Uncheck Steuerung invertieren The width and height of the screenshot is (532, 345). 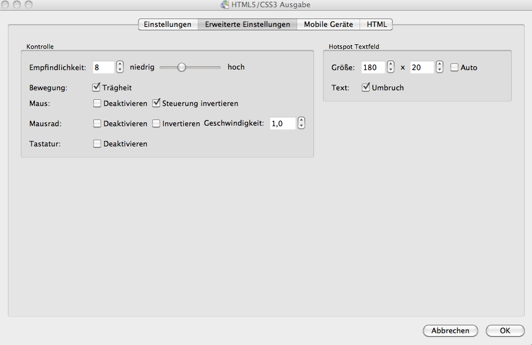(157, 103)
